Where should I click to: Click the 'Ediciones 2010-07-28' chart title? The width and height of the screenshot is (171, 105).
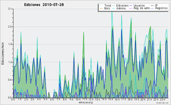44,5
